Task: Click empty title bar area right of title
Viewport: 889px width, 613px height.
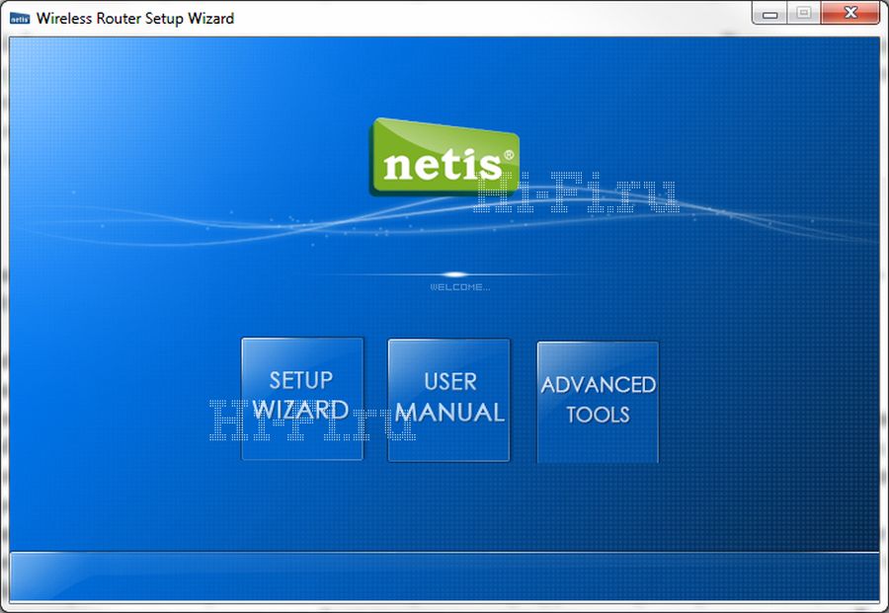Action: click(494, 18)
